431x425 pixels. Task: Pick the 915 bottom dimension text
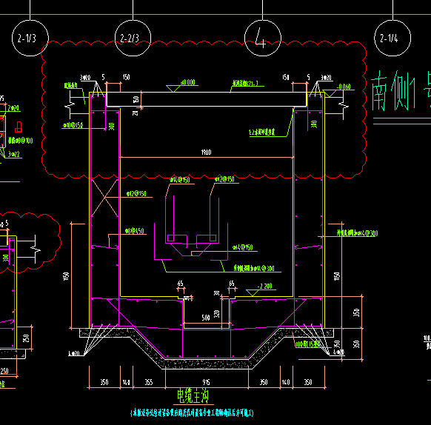[x=206, y=382]
